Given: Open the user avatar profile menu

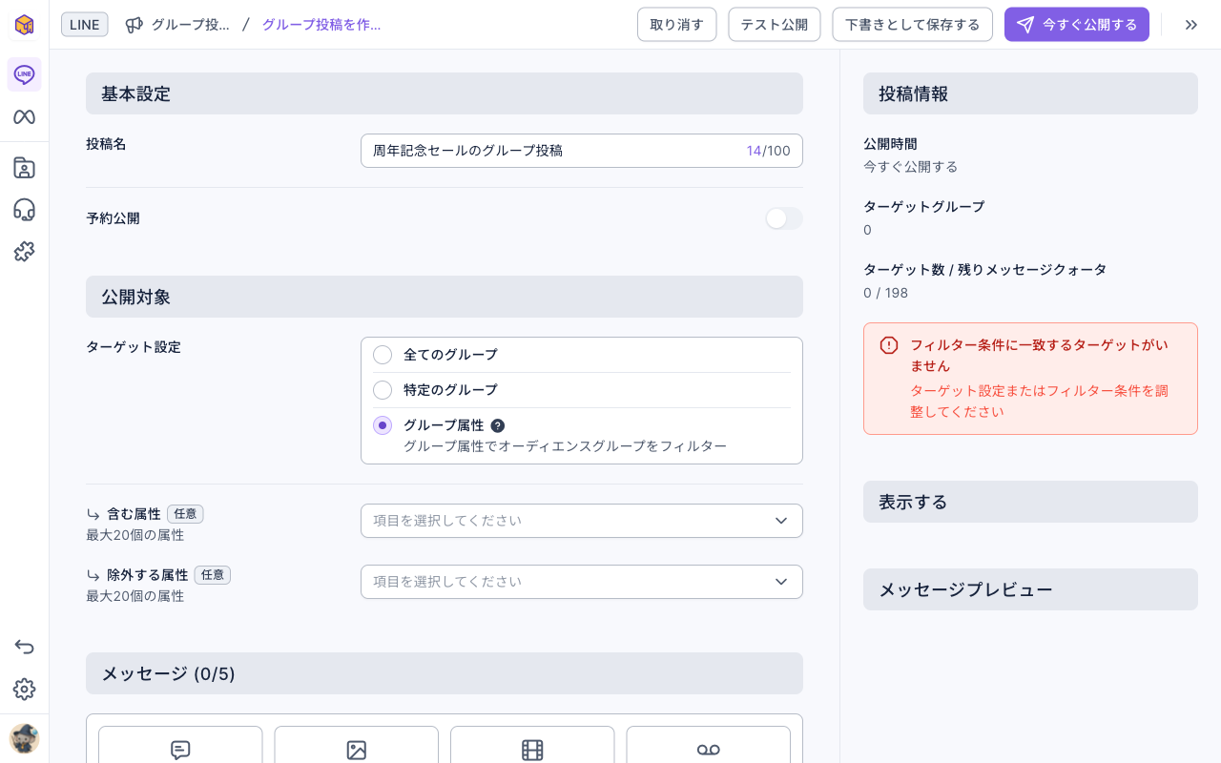Looking at the screenshot, I should [24, 738].
